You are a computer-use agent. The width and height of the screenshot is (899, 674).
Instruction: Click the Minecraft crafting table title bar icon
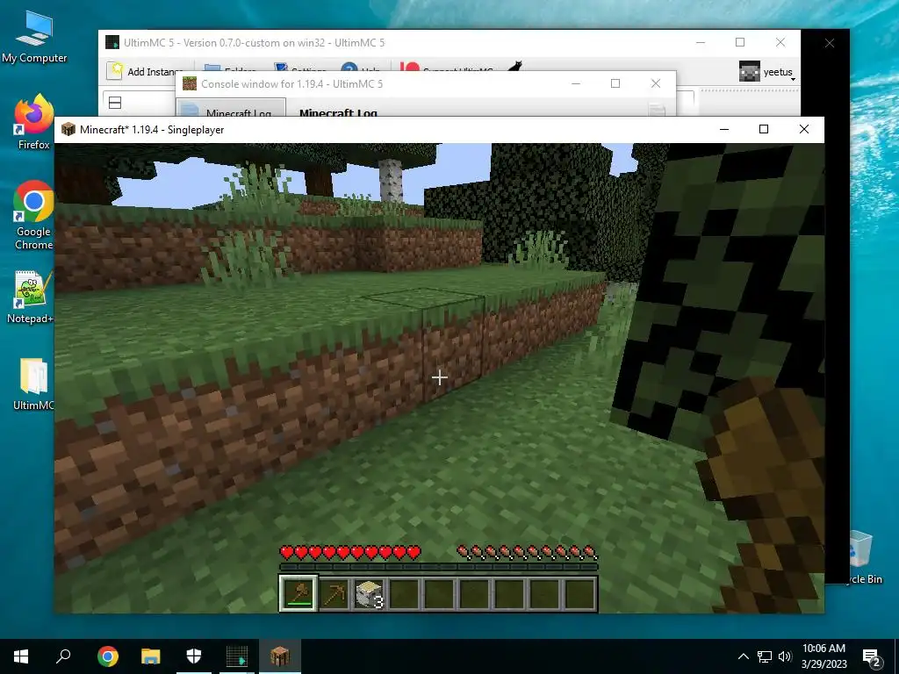tap(68, 129)
